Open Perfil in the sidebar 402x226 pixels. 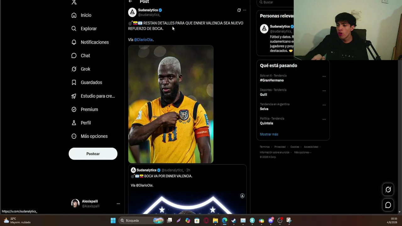pyautogui.click(x=81, y=123)
